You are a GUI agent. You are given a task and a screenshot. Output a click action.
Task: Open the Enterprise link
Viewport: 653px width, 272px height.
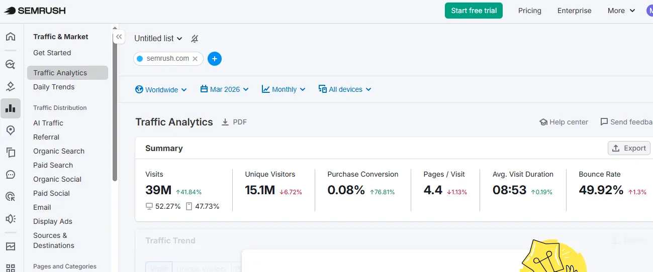pyautogui.click(x=575, y=11)
